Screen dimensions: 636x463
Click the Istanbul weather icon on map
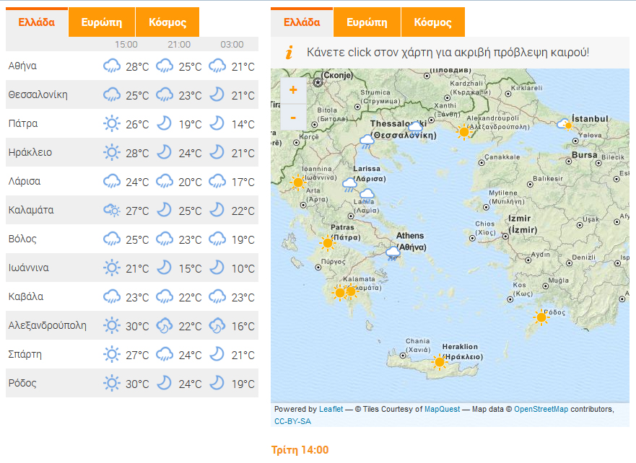click(565, 125)
